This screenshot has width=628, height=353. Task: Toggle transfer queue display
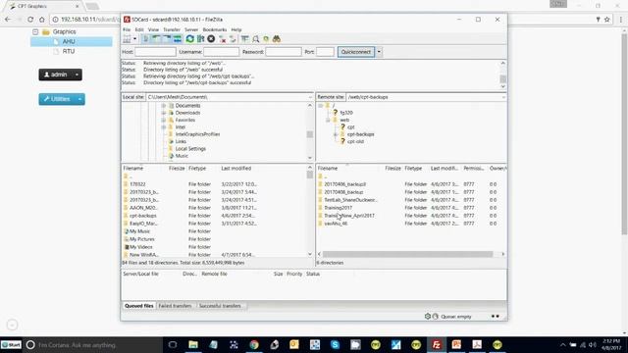(x=177, y=39)
